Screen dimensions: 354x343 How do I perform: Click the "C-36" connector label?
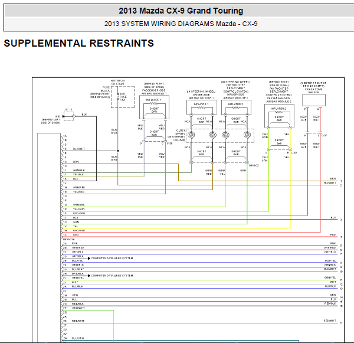coord(169,143)
